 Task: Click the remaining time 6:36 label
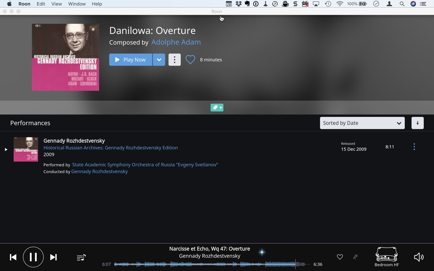click(318, 264)
